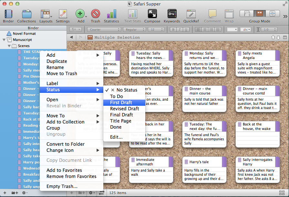Select the Harry's tale index card

(x=204, y=170)
